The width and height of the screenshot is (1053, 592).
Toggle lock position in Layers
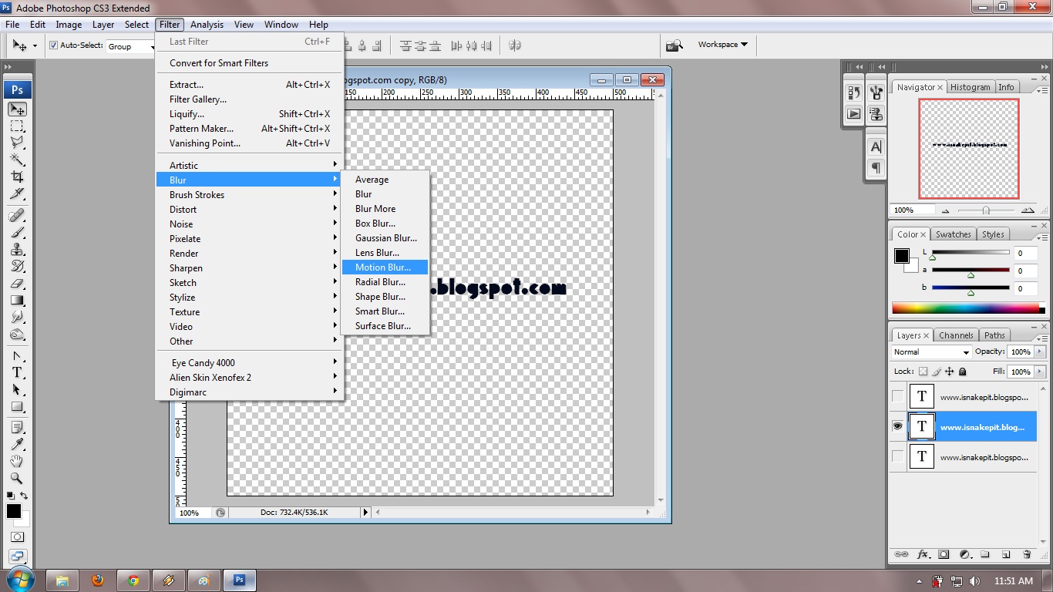point(950,372)
